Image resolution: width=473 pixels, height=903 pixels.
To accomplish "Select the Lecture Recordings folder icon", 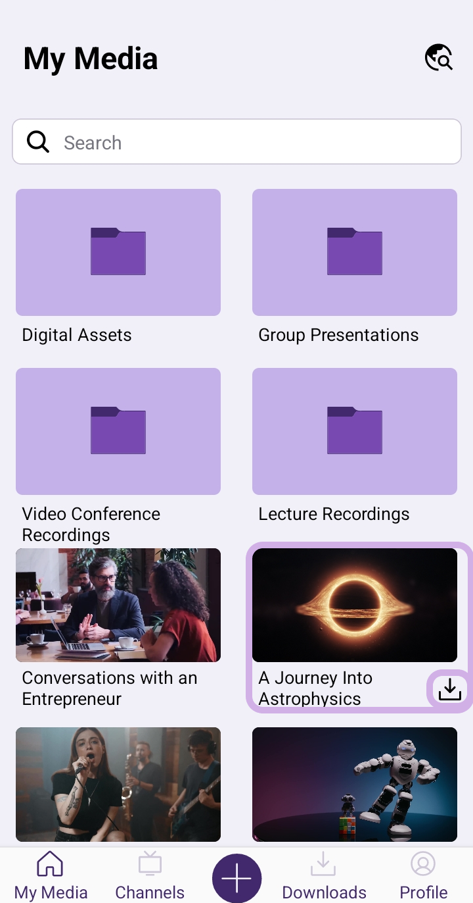I will 355,431.
